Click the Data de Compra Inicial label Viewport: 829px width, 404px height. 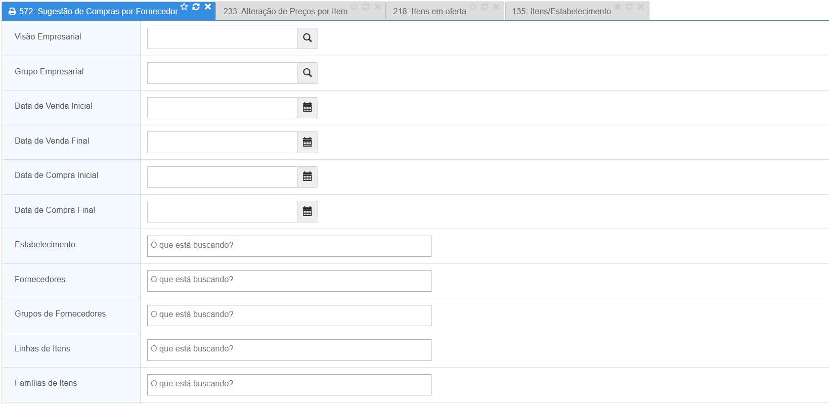[x=57, y=175]
